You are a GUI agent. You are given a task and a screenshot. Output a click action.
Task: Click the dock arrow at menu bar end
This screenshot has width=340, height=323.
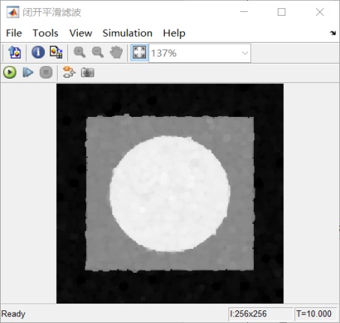333,33
